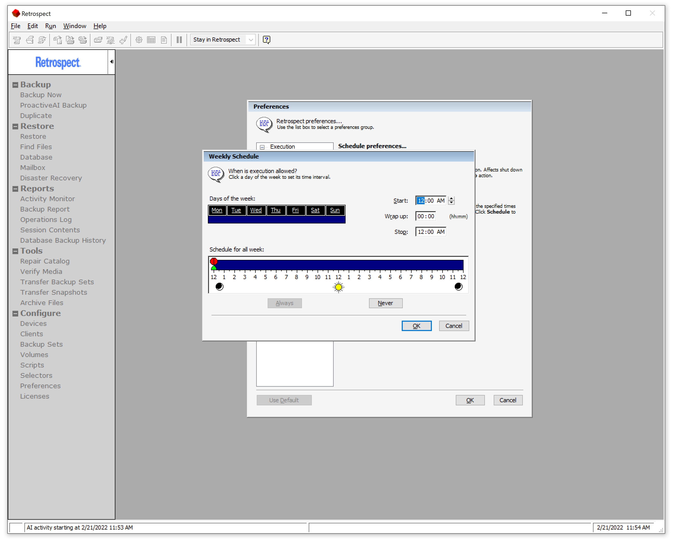
Task: Click the document page toolbar icon
Action: (164, 40)
